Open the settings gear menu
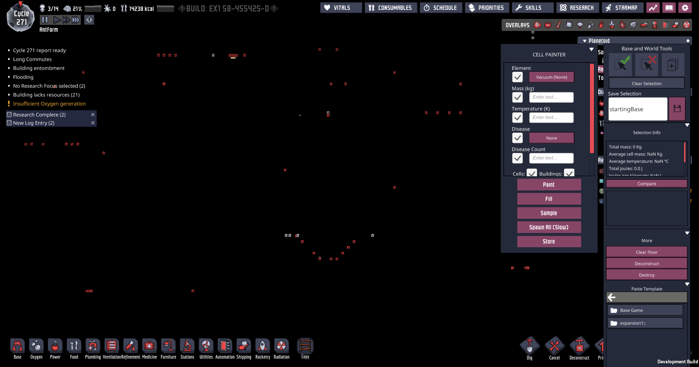699x367 pixels. tap(685, 8)
